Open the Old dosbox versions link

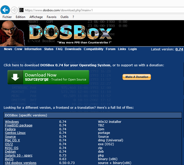21,163
